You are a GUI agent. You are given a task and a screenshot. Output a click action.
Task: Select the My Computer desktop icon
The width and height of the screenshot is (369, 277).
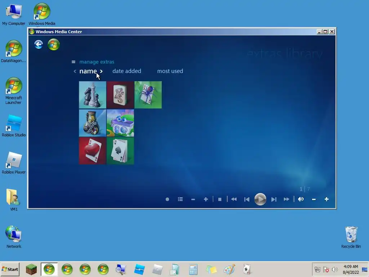point(14,14)
